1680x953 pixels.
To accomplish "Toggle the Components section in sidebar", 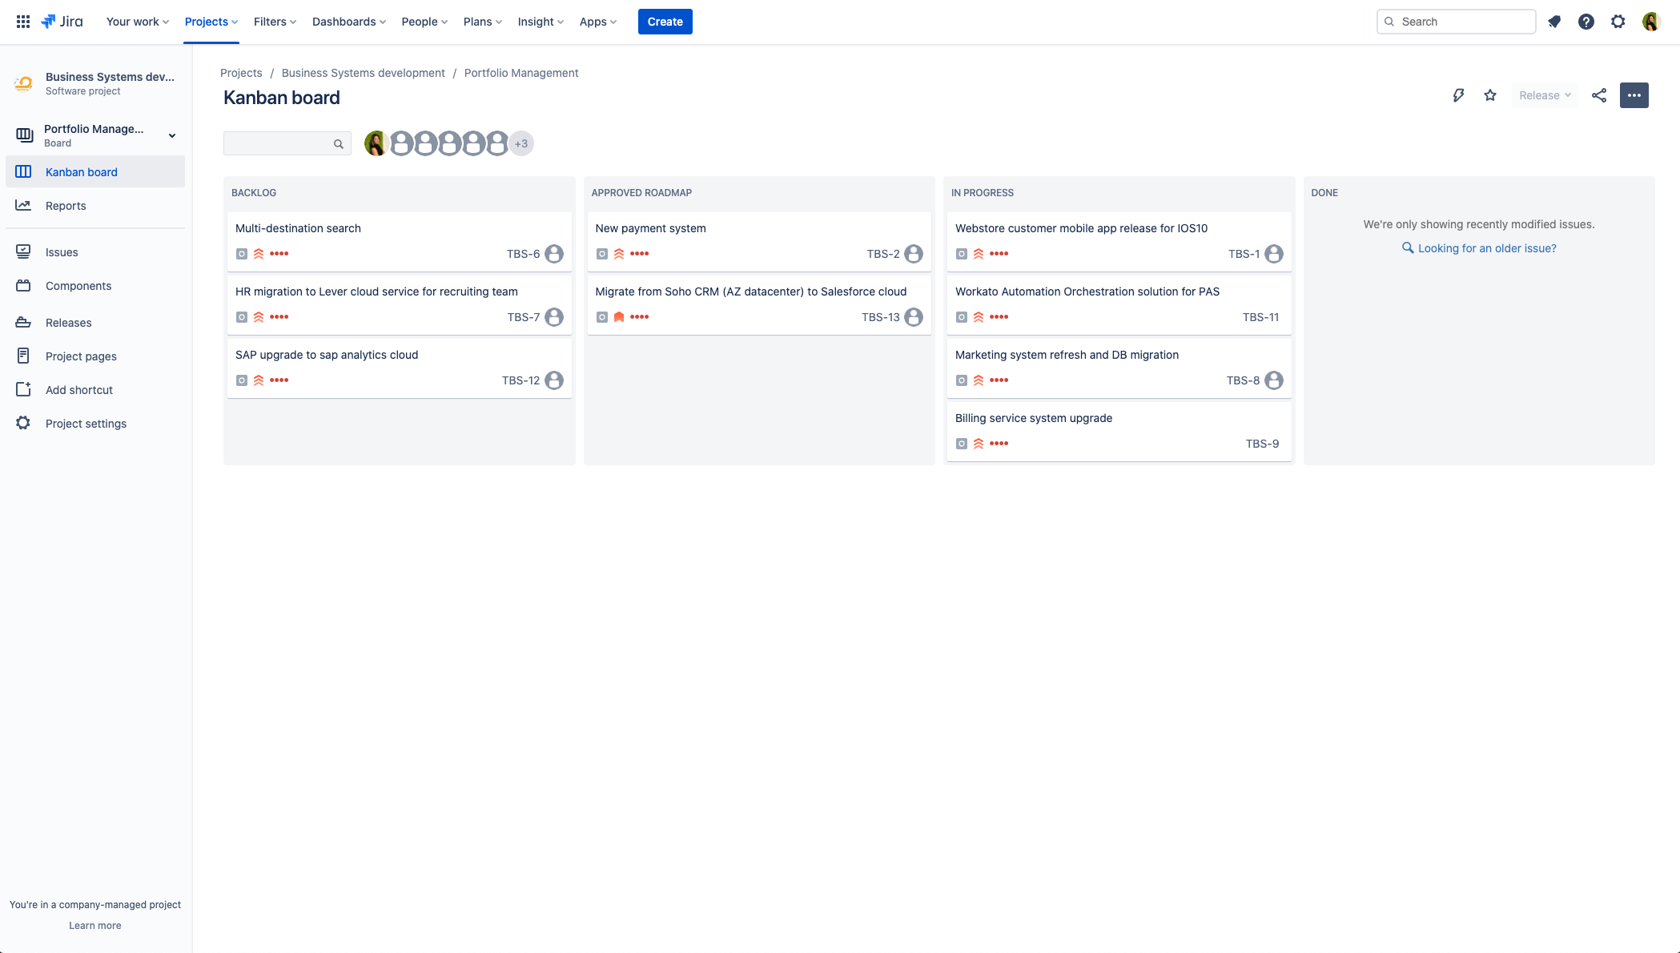I will point(78,286).
